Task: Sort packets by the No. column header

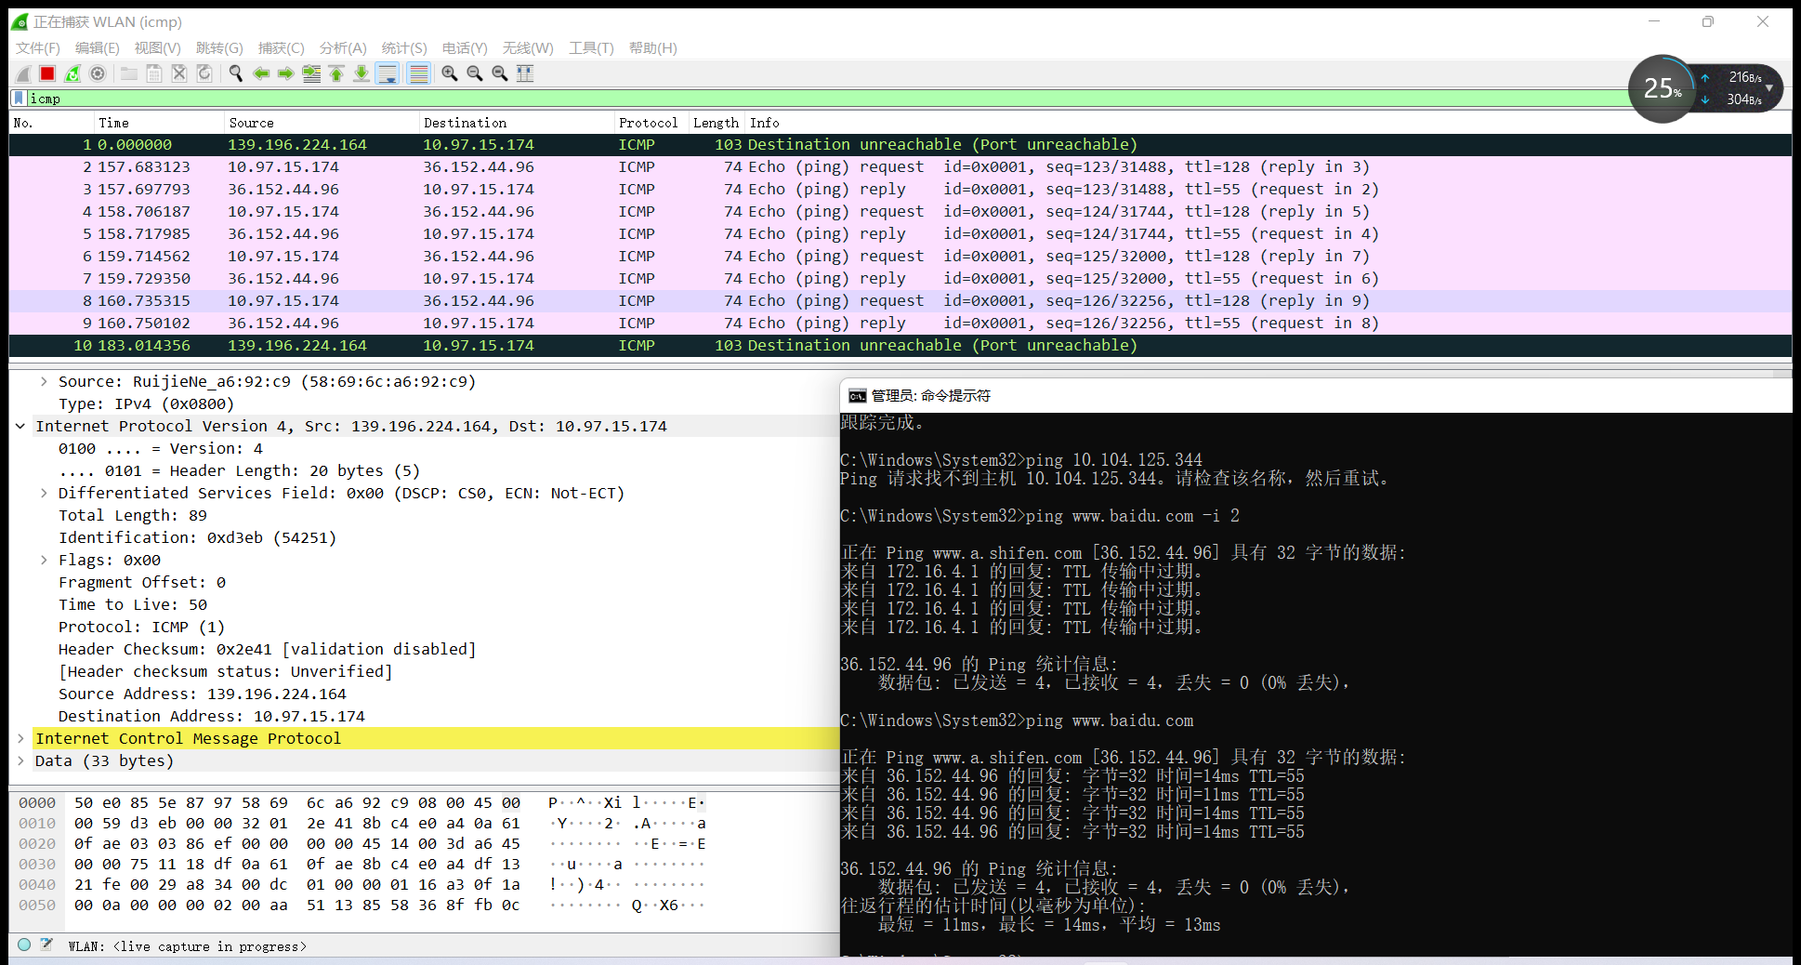Action: pos(51,123)
